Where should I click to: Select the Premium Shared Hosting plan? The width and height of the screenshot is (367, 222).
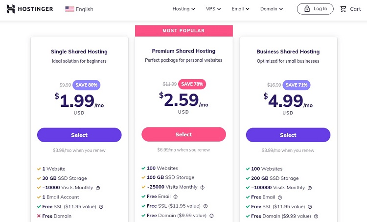click(x=183, y=134)
